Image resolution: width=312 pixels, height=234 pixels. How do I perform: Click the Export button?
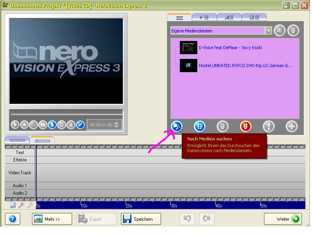tap(96, 219)
